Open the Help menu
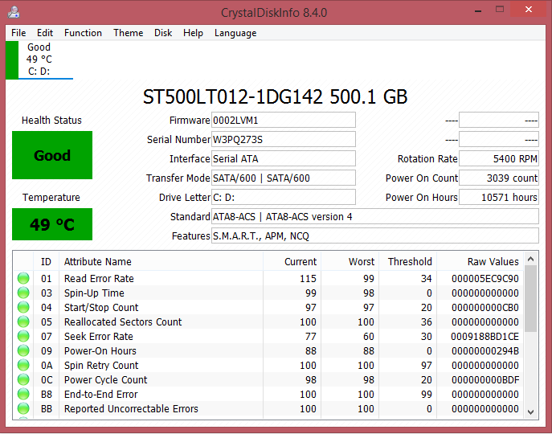Viewport: 552px width, 434px height. click(193, 33)
